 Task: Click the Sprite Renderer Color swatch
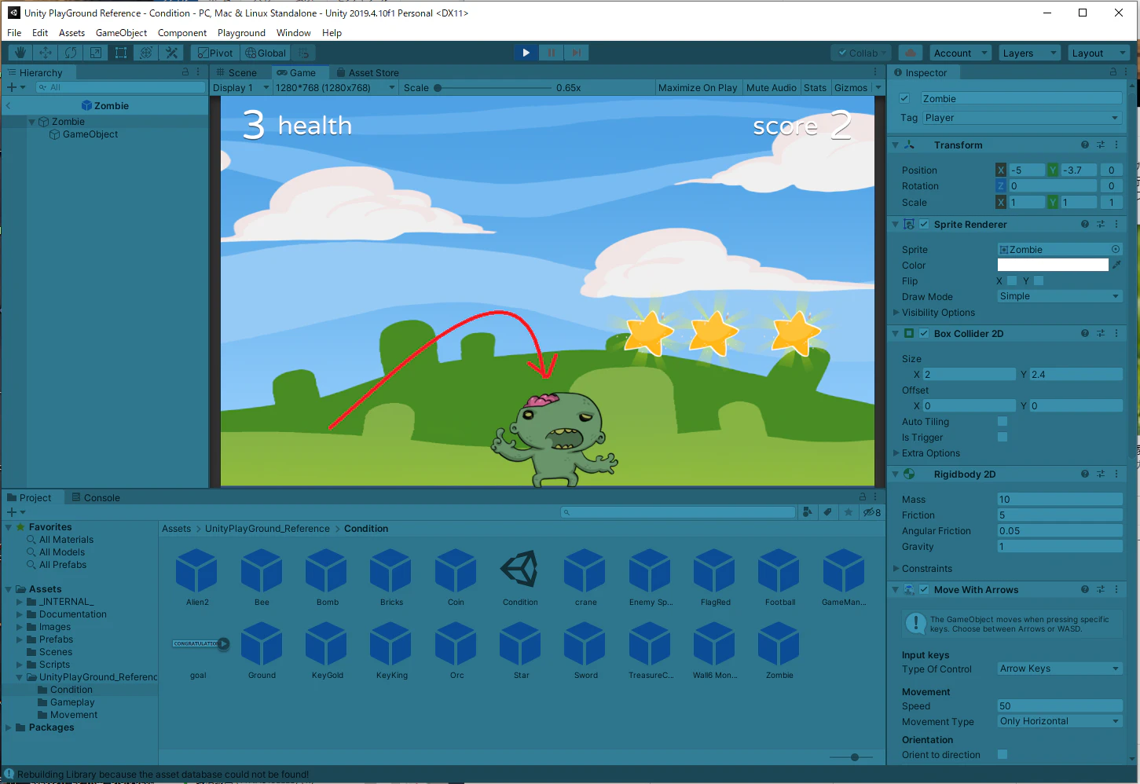(x=1053, y=265)
